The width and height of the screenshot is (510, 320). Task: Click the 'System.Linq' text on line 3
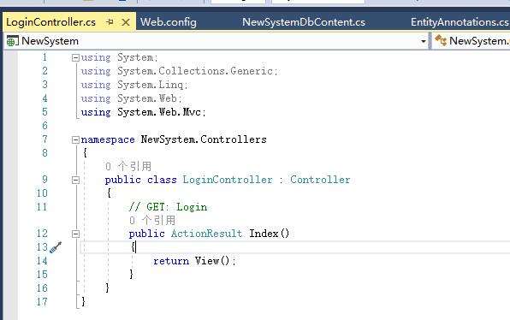click(151, 85)
